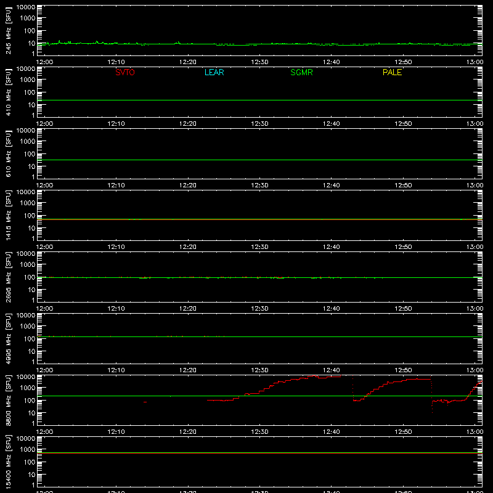
Task: Click the 12:50 time label of the 2695 MHz plot
Action: pyautogui.click(x=403, y=309)
